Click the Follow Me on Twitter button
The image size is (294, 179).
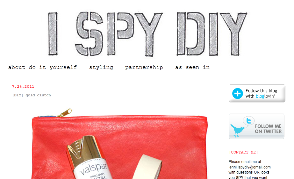pyautogui.click(x=256, y=126)
